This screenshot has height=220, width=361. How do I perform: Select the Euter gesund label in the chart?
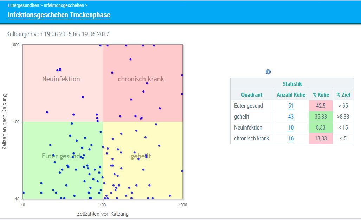pyautogui.click(x=60, y=156)
